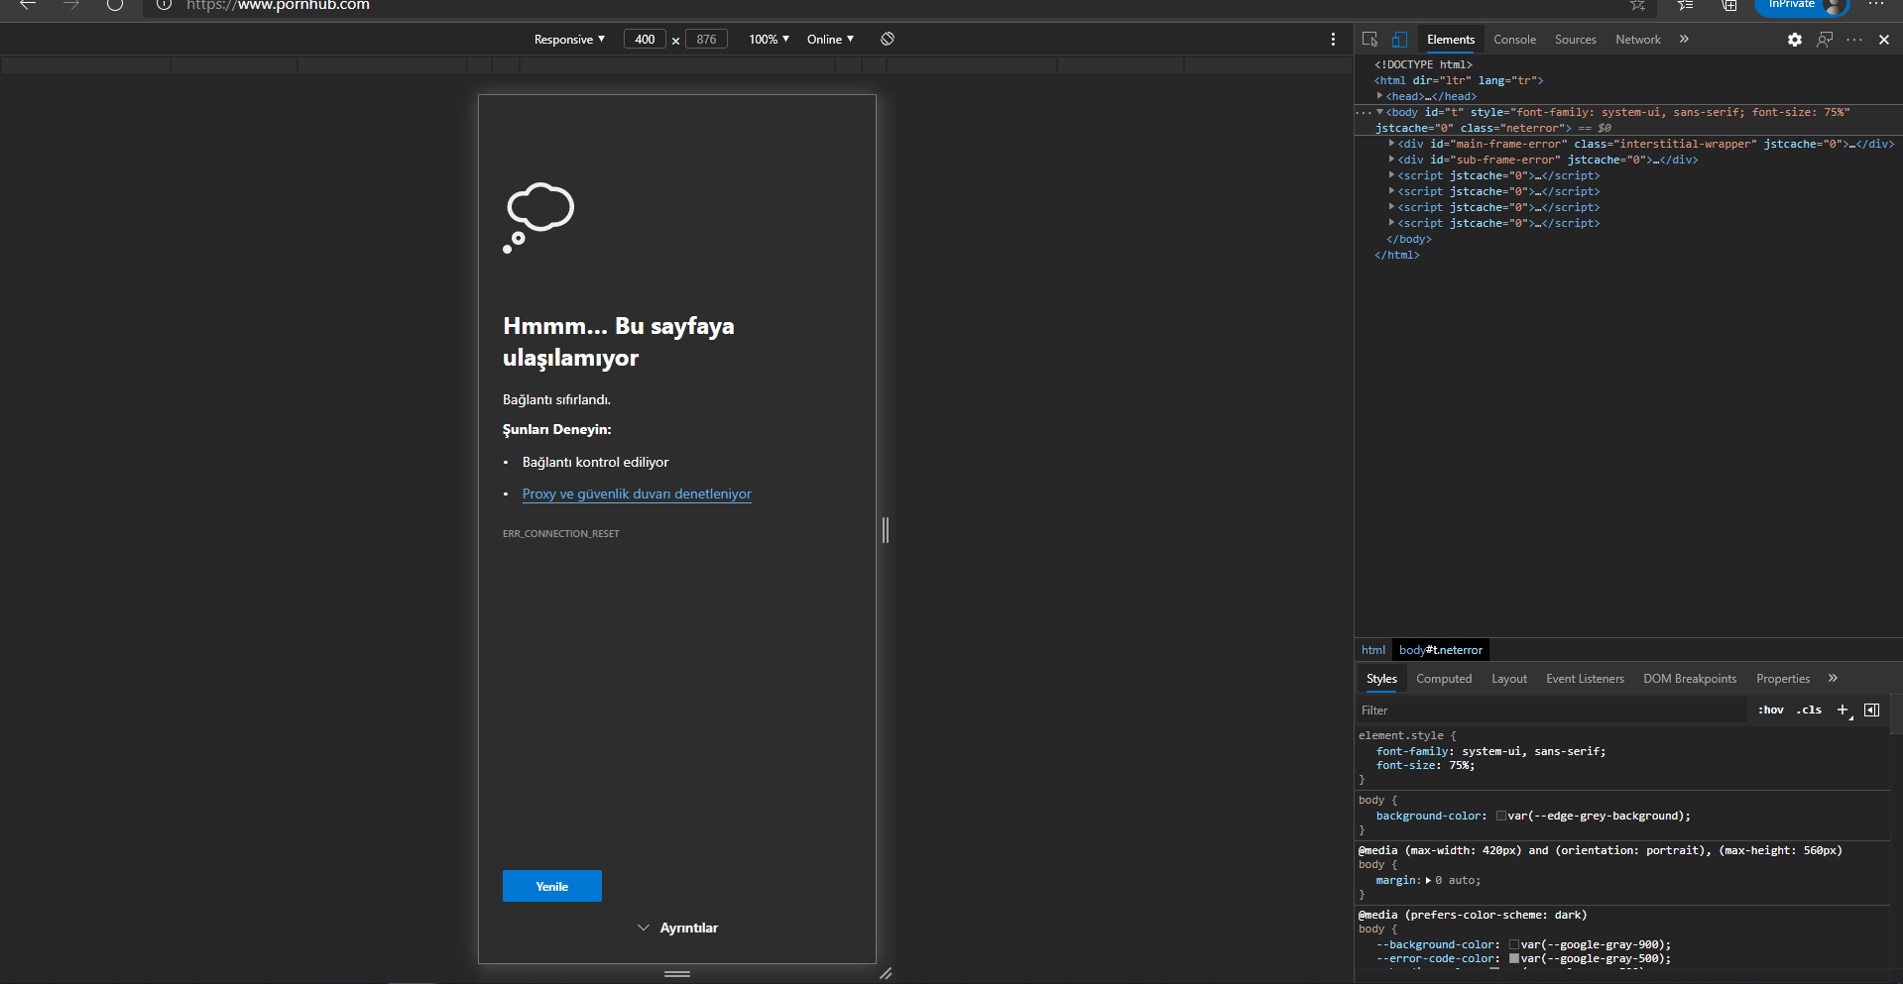The height and width of the screenshot is (984, 1903).
Task: Open the Collections icon
Action: 1729,5
